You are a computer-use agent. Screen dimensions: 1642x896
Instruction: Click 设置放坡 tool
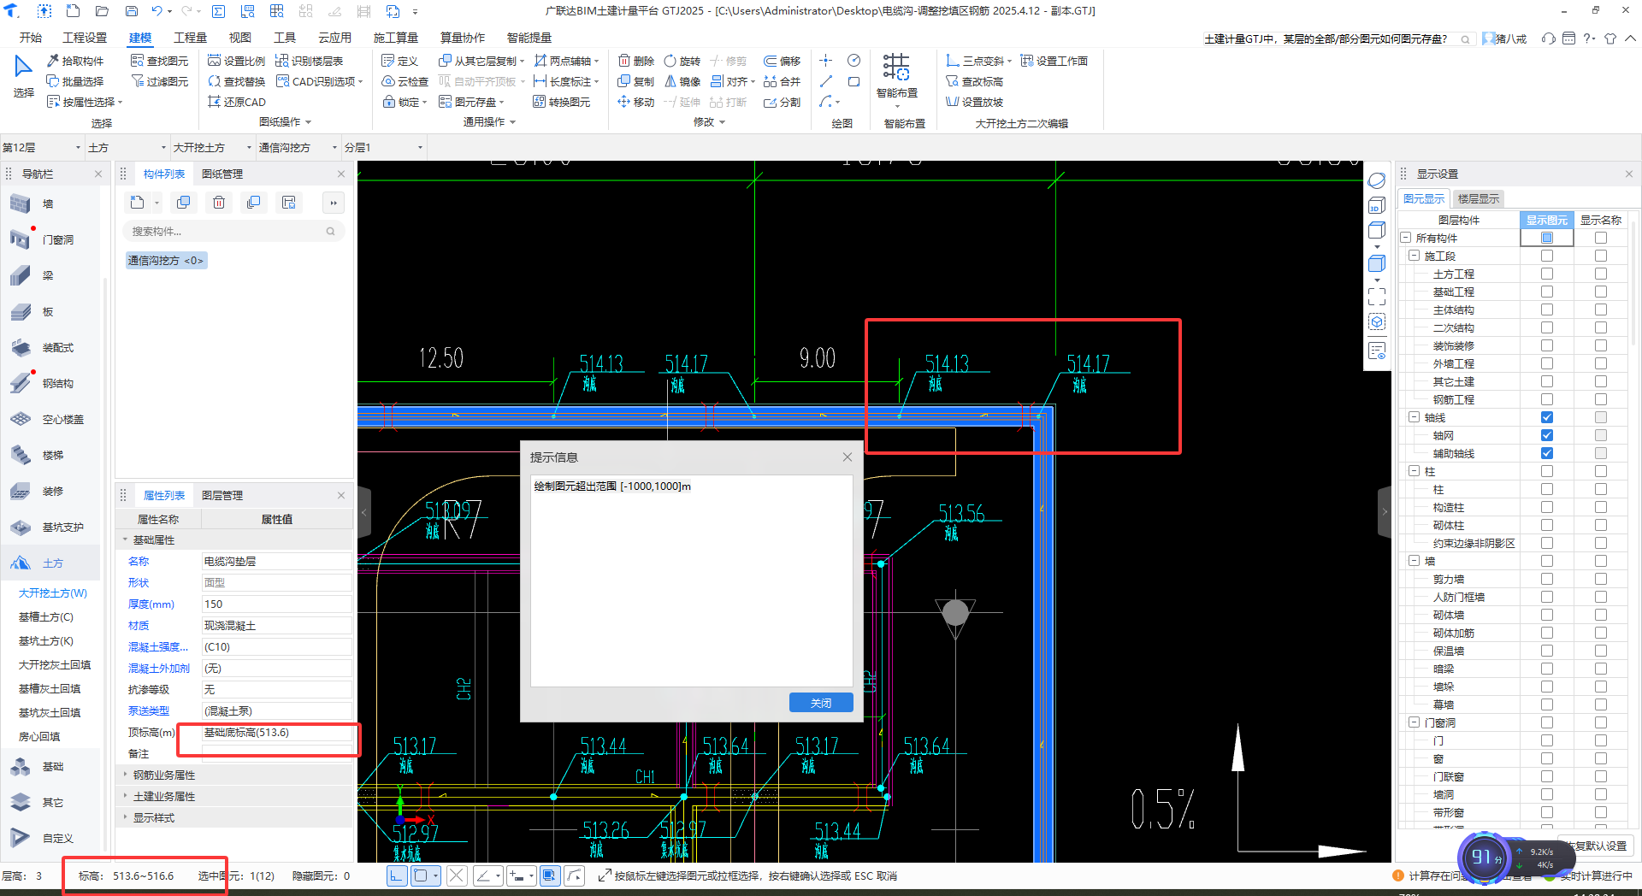tap(974, 102)
